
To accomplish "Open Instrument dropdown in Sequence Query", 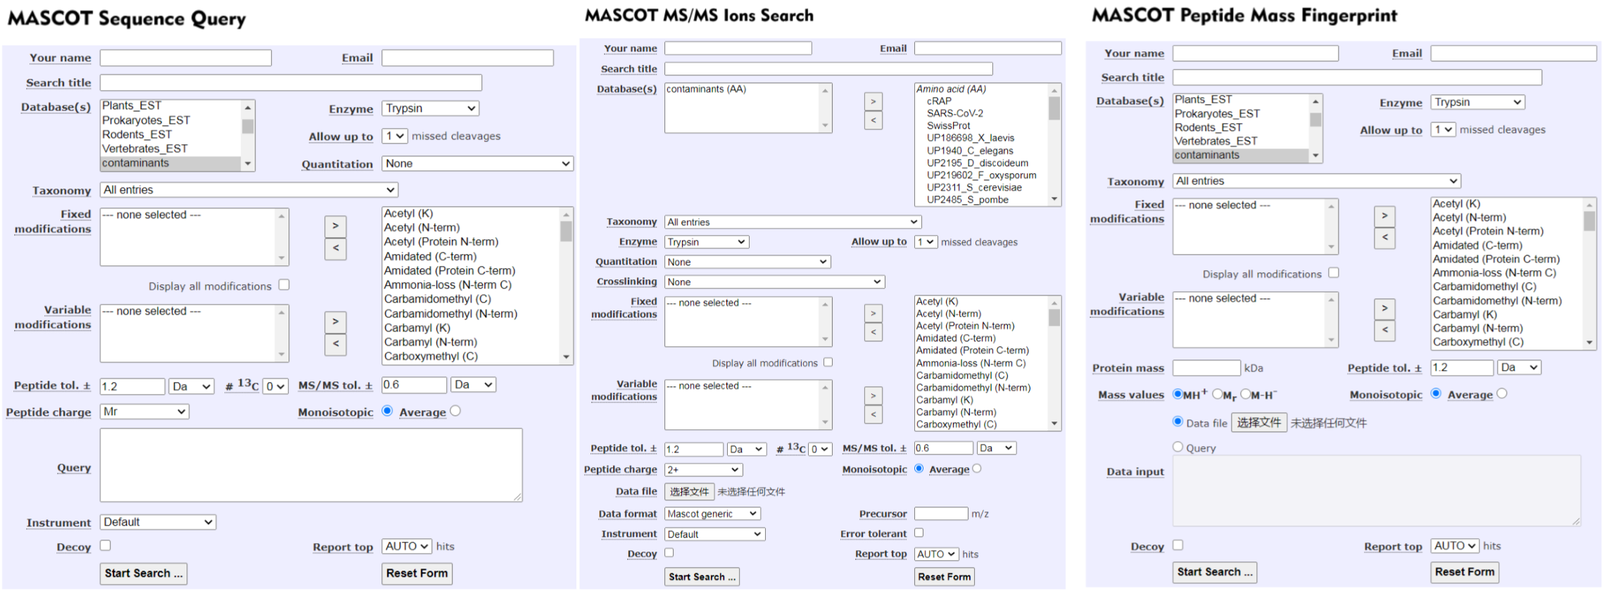I will pyautogui.click(x=158, y=522).
